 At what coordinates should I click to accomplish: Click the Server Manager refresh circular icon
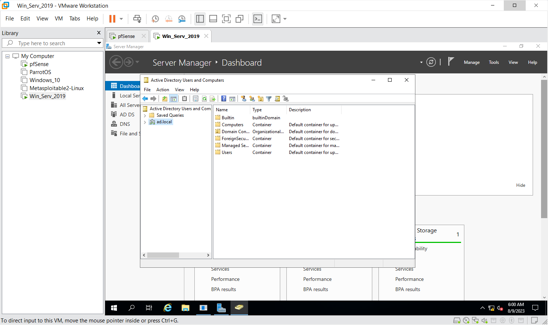click(x=431, y=62)
